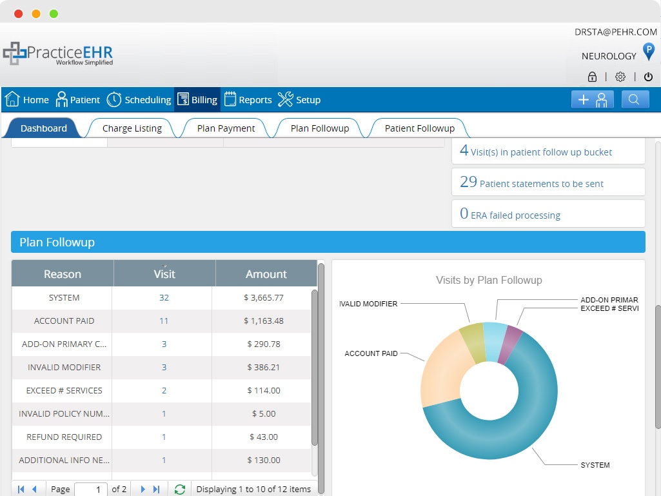This screenshot has width=661, height=496.
Task: Click the $ 1,163.48 amount cell
Action: point(264,321)
